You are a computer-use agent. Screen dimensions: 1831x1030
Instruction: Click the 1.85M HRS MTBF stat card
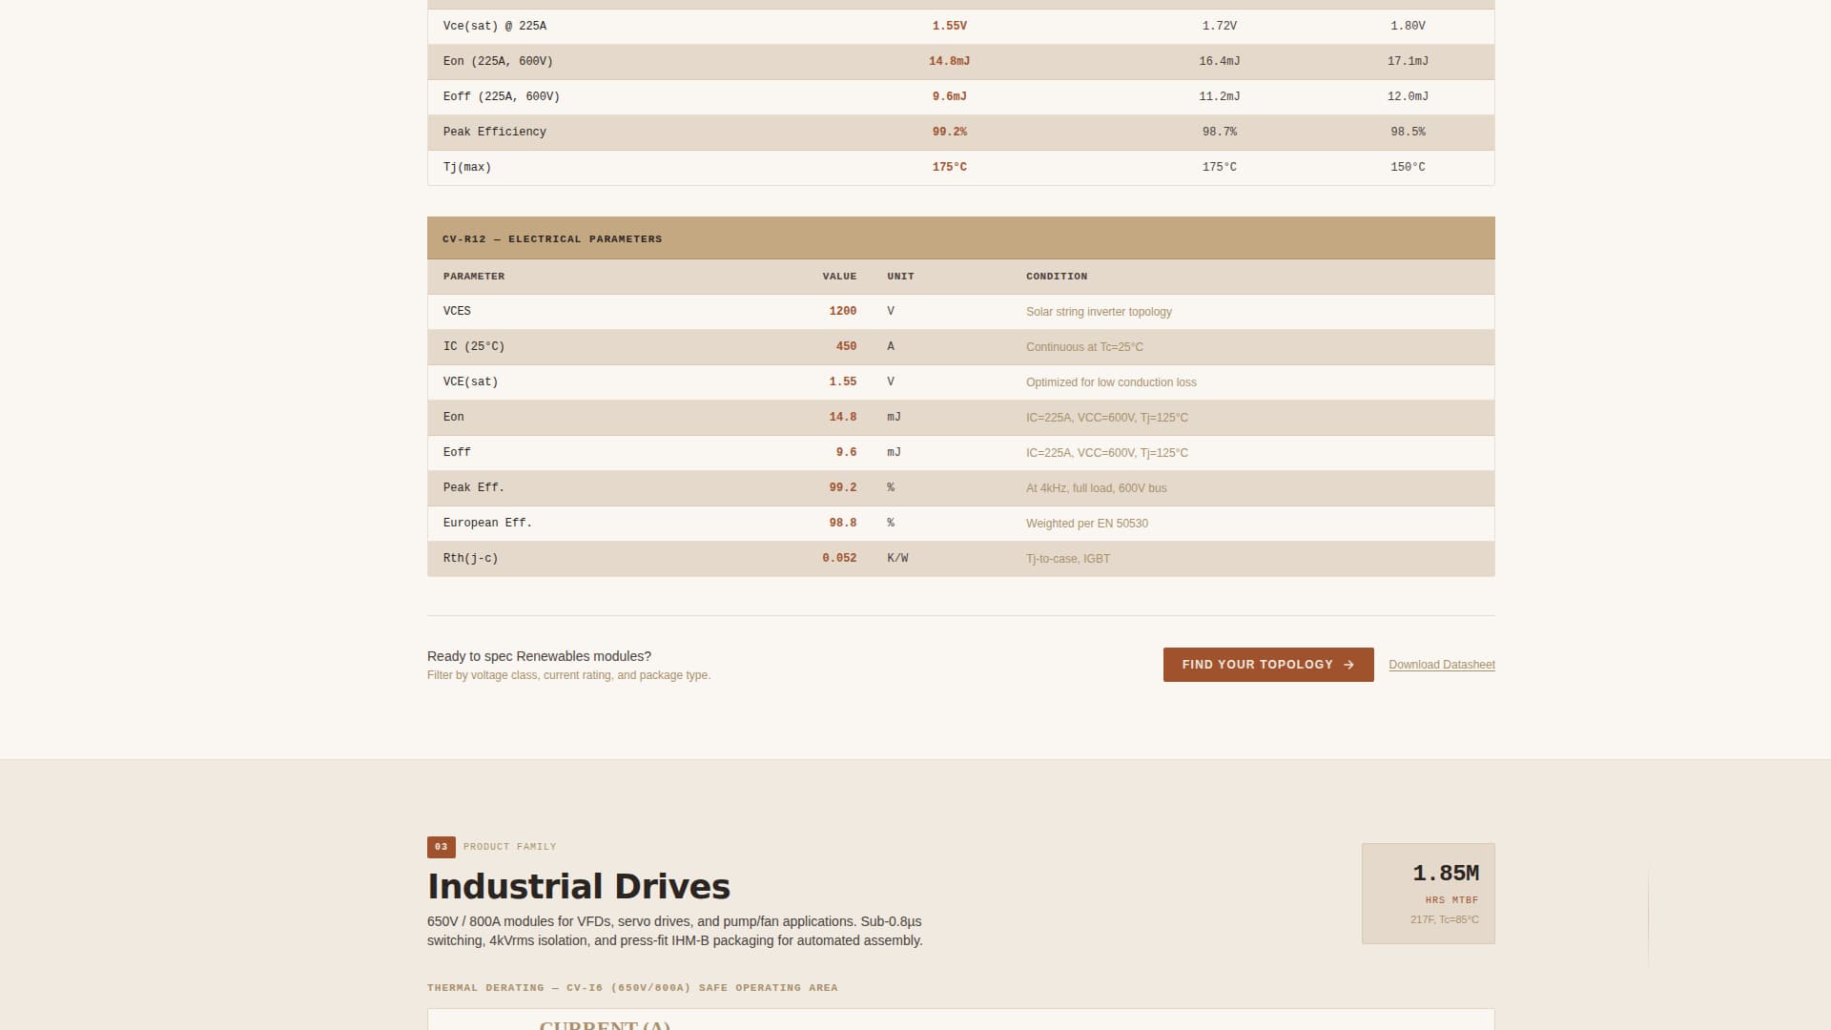1428,893
